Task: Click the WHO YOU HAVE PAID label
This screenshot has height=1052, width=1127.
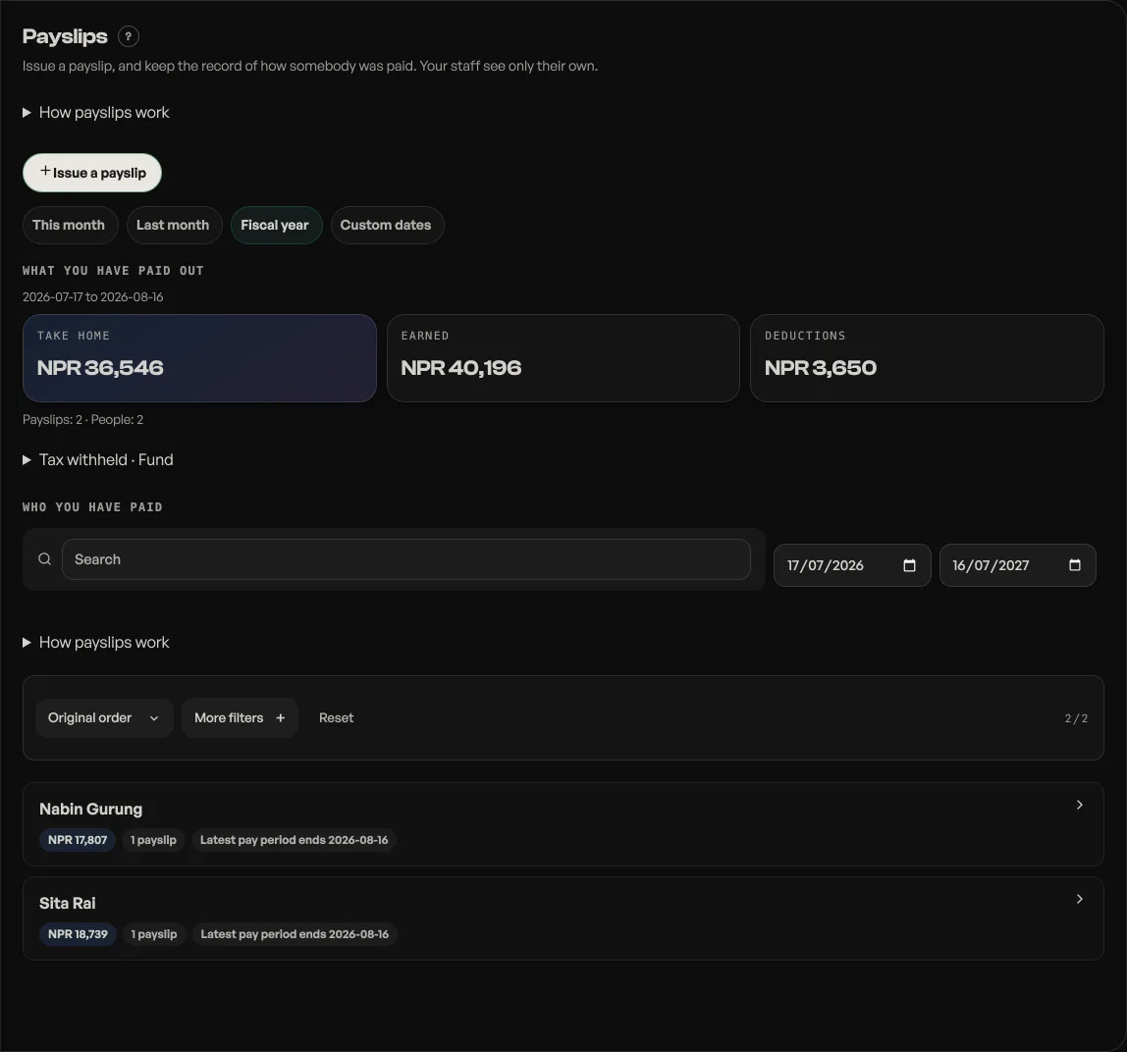Action: tap(92, 507)
